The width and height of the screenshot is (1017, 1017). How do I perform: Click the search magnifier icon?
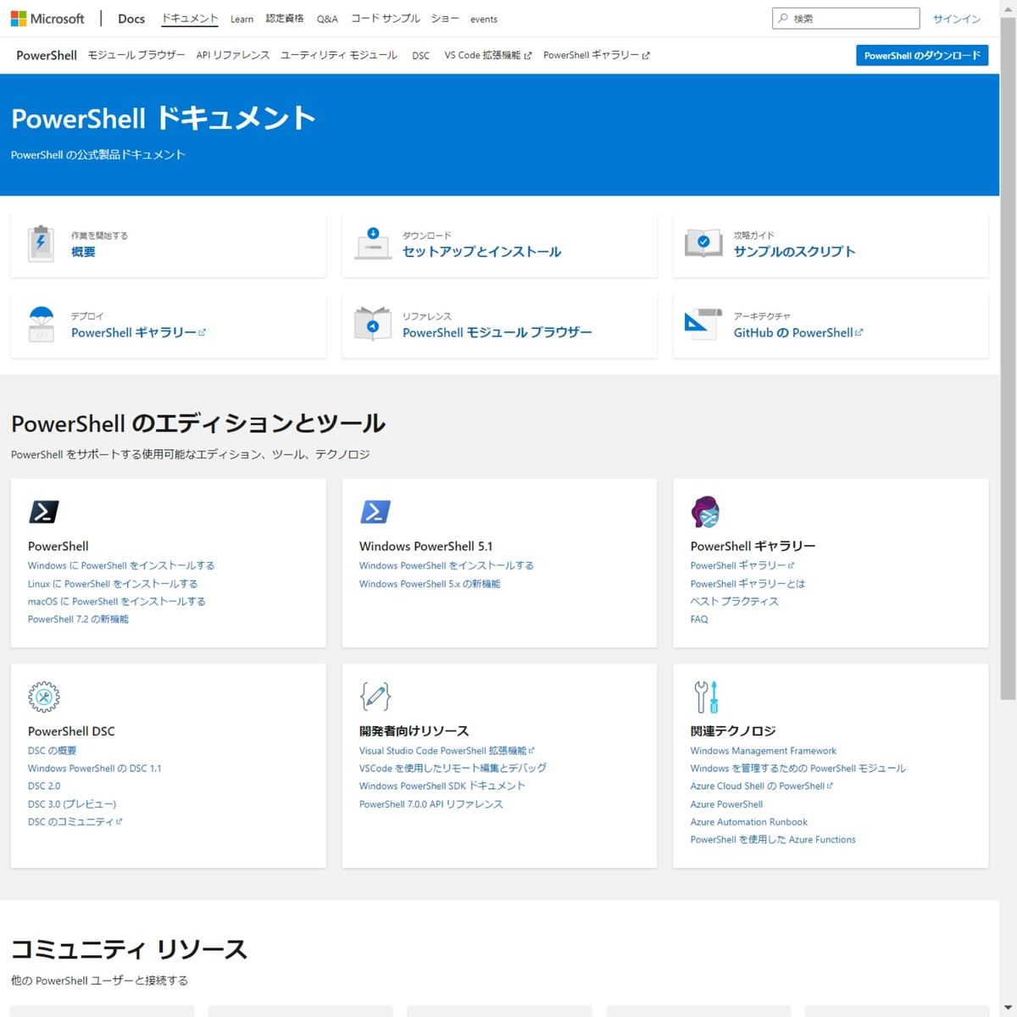pyautogui.click(x=783, y=19)
